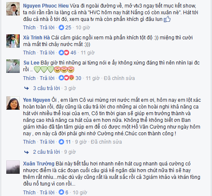
Task: Click 'Trả lời' under Su Lee's comment
Action: point(47,78)
